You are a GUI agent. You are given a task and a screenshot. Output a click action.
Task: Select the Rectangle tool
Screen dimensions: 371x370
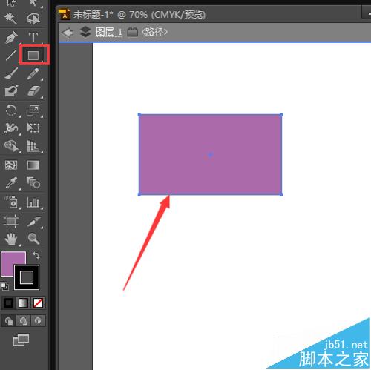pyautogui.click(x=33, y=56)
